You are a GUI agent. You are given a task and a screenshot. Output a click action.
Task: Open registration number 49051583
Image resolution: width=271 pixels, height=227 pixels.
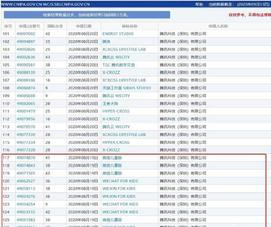click(26, 220)
